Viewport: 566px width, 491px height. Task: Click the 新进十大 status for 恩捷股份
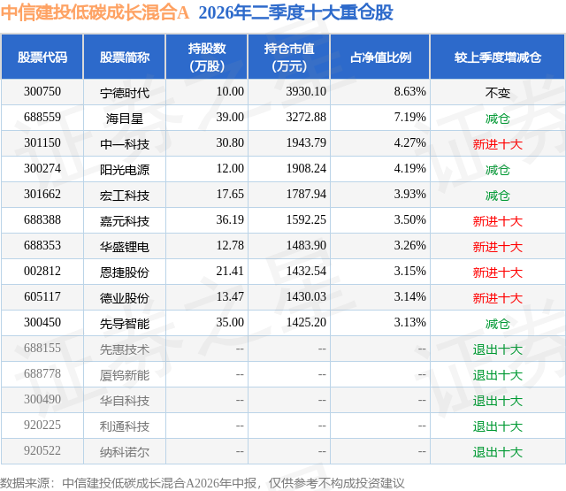coord(498,272)
